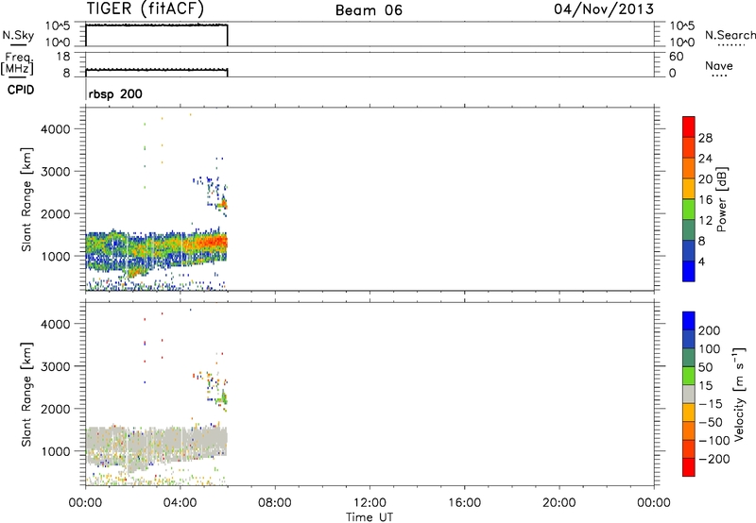Select the 8–12 dB teal power segment
Viewport: 756px width, 523px height.
[x=689, y=229]
